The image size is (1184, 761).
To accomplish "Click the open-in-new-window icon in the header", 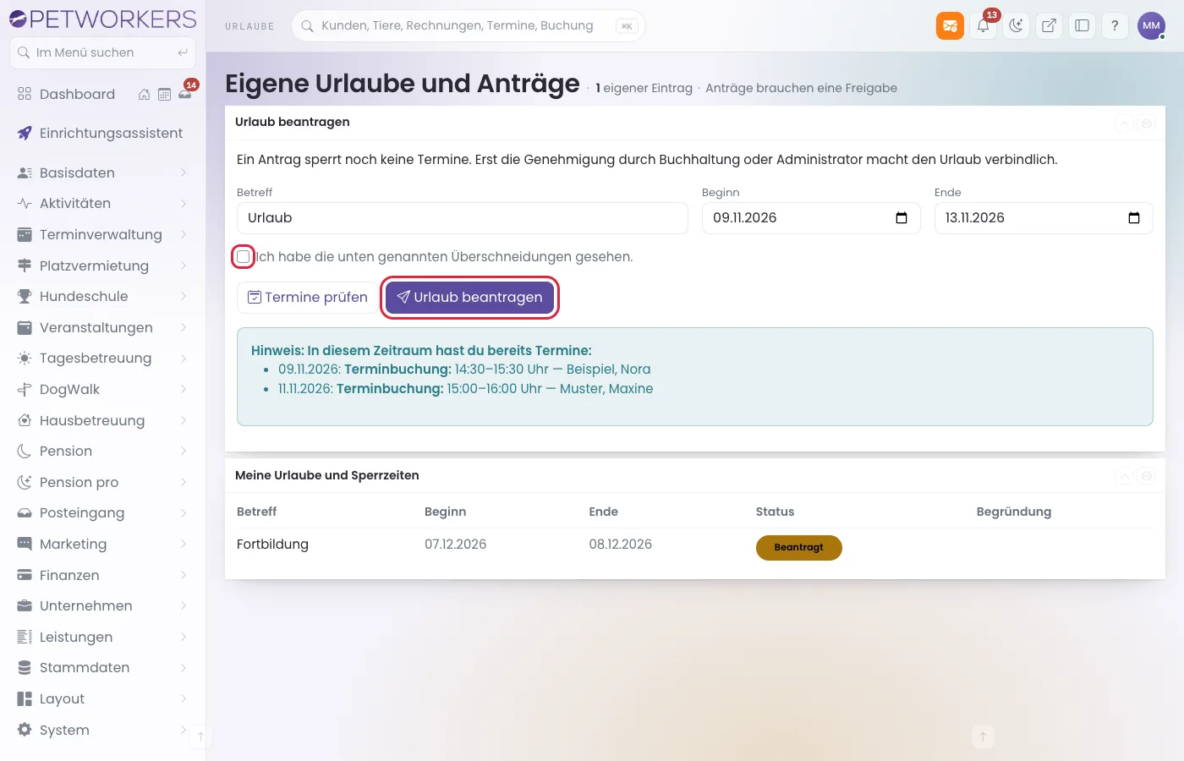I will click(1049, 25).
